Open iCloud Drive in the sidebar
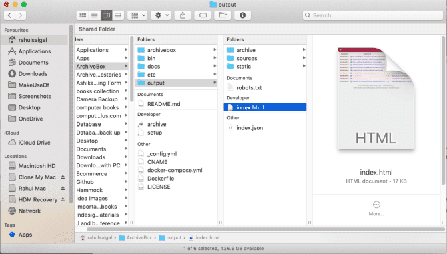447x254 pixels. point(34,143)
